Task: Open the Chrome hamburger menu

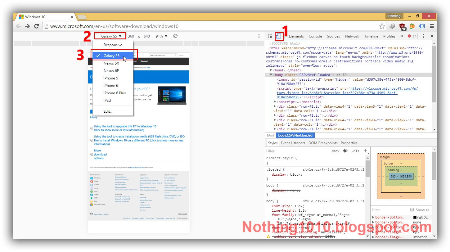Action: (432, 26)
